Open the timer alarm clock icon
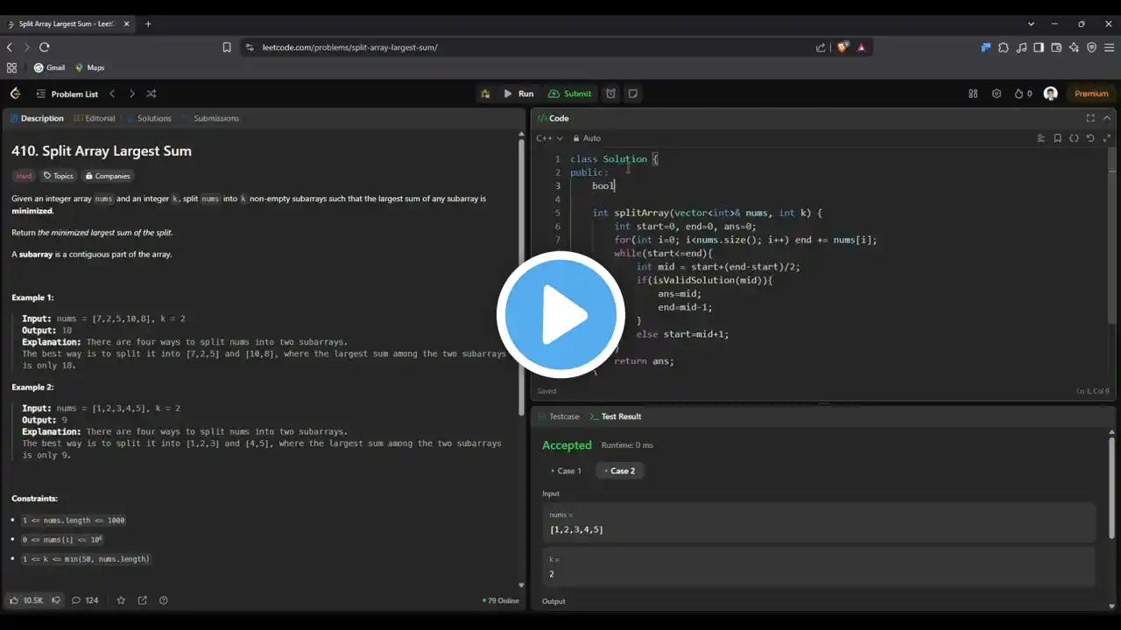 pyautogui.click(x=611, y=94)
